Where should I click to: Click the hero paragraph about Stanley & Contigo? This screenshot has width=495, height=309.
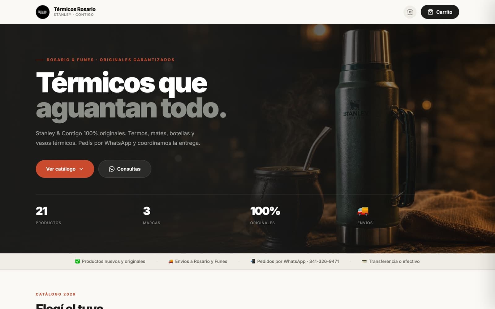point(118,138)
